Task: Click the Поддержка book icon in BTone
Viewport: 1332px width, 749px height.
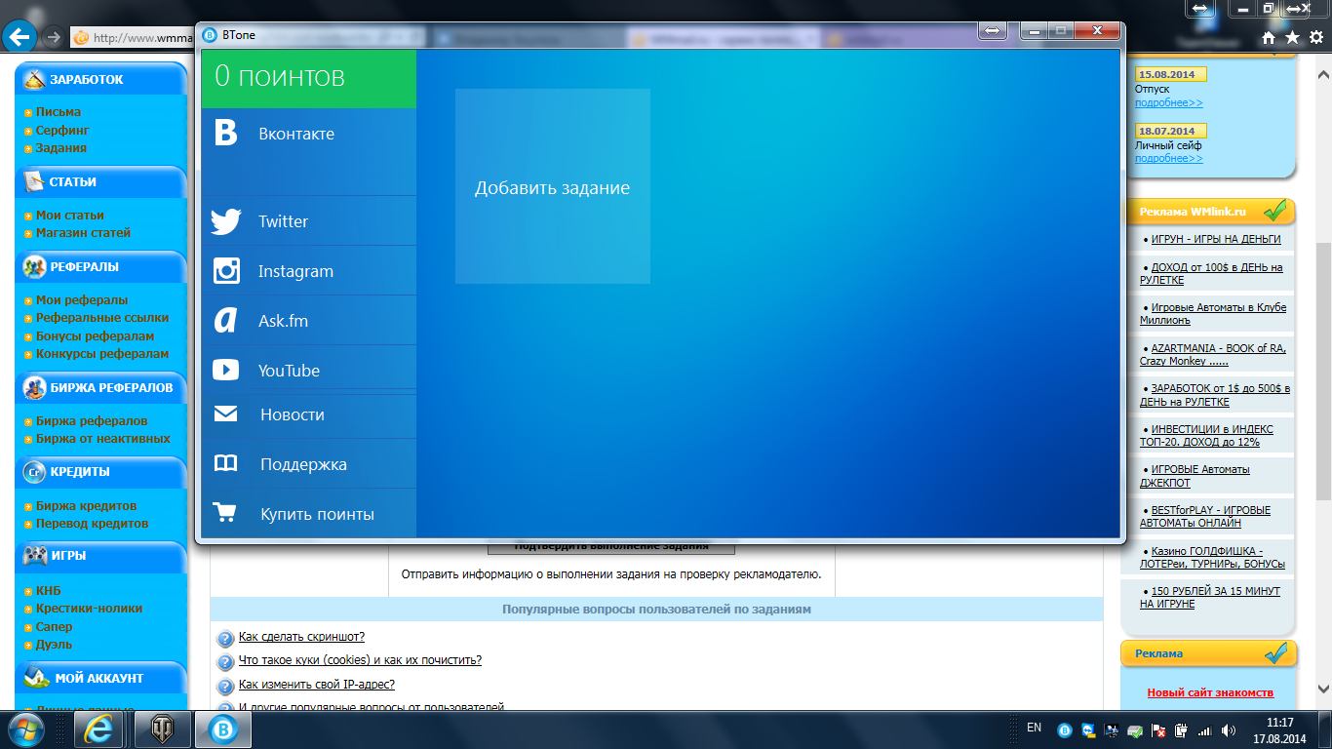Action: (x=226, y=464)
